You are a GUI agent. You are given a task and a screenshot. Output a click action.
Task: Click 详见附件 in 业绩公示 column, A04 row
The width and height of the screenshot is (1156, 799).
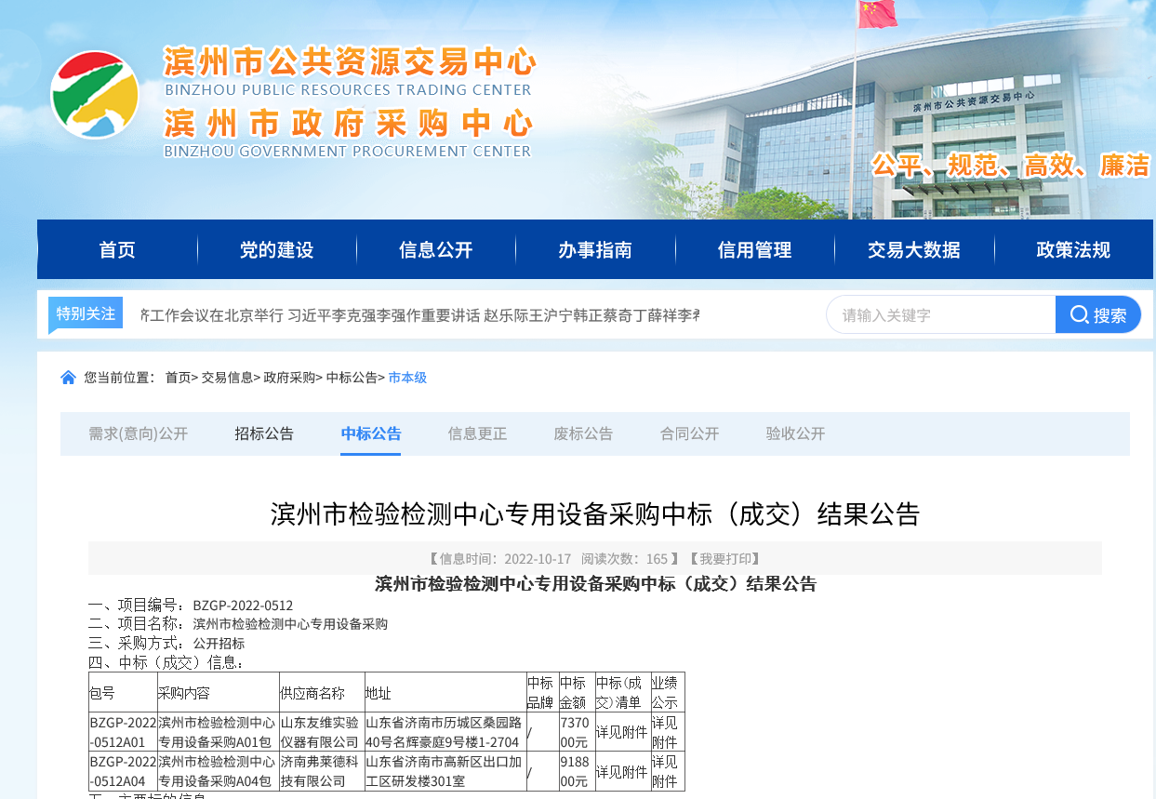tap(667, 771)
